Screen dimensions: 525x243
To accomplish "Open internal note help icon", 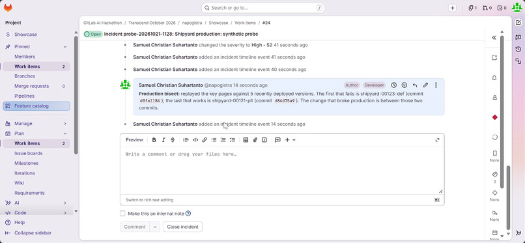I will 188,214.
